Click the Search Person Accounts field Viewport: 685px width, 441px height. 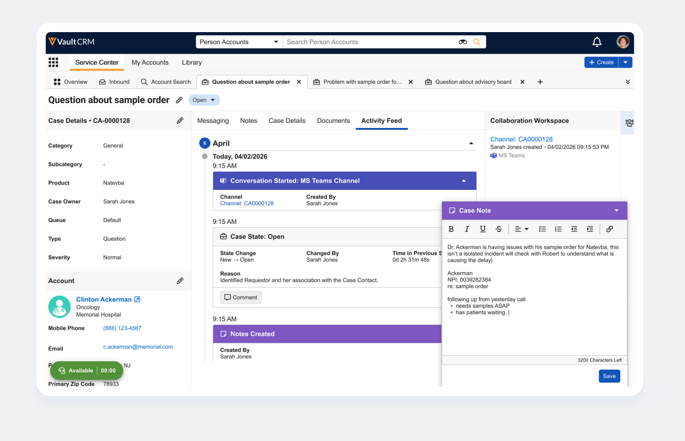(369, 42)
